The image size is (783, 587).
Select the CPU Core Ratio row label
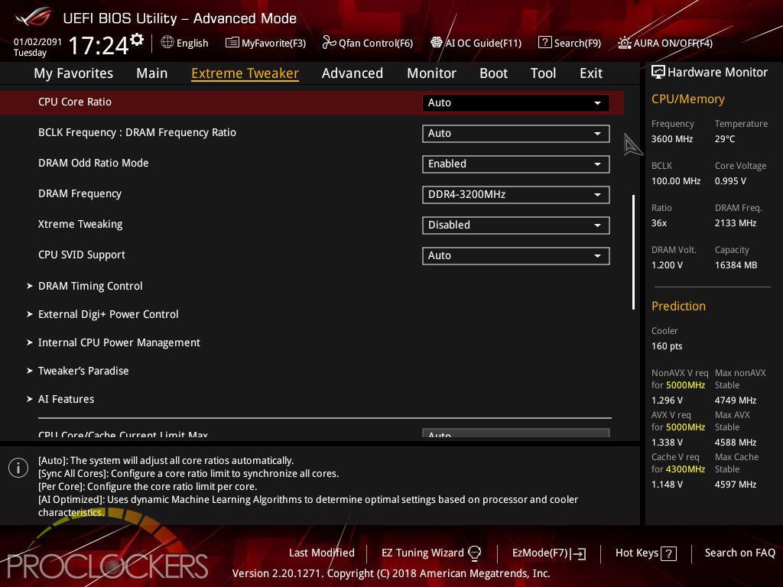(x=75, y=102)
